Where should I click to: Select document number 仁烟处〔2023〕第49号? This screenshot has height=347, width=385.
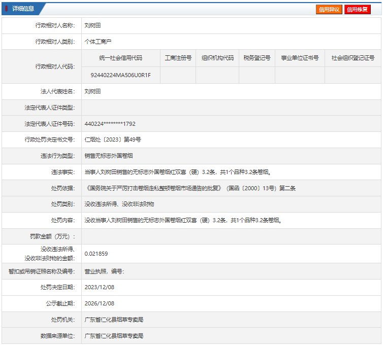tap(113, 140)
